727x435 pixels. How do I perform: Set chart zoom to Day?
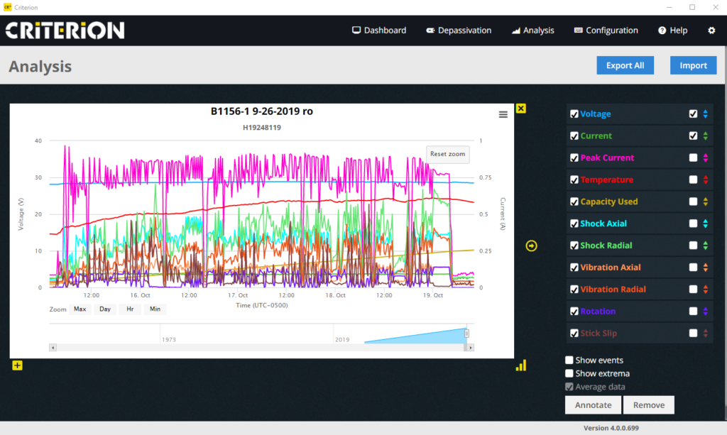[x=105, y=309]
